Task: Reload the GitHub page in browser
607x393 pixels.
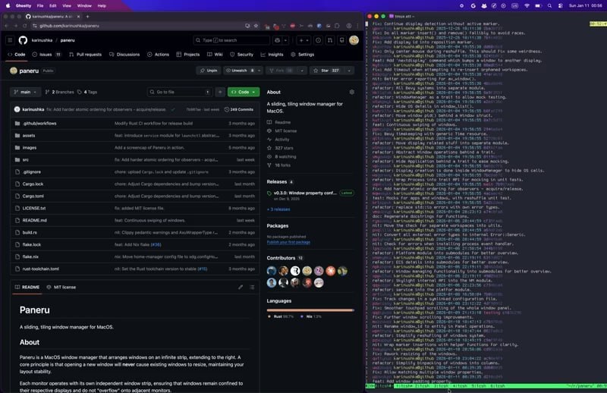Action: point(25,26)
